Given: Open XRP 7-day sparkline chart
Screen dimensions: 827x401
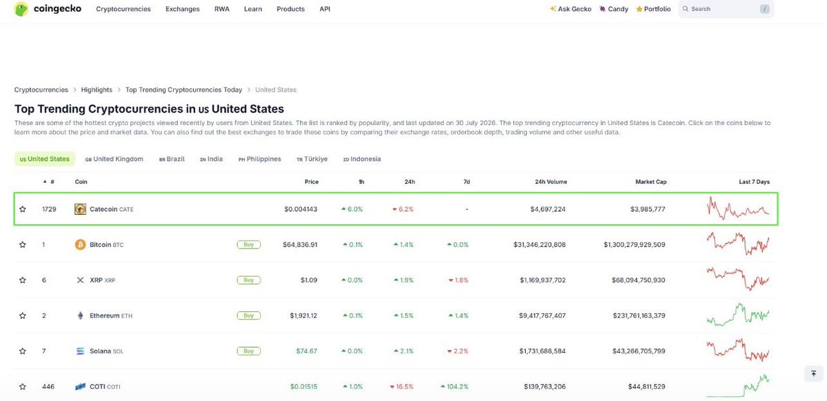Looking at the screenshot, I should (738, 279).
